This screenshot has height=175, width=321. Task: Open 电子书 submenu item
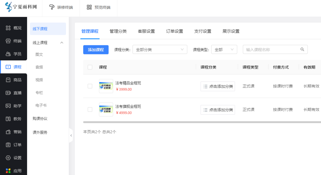[x=41, y=105]
